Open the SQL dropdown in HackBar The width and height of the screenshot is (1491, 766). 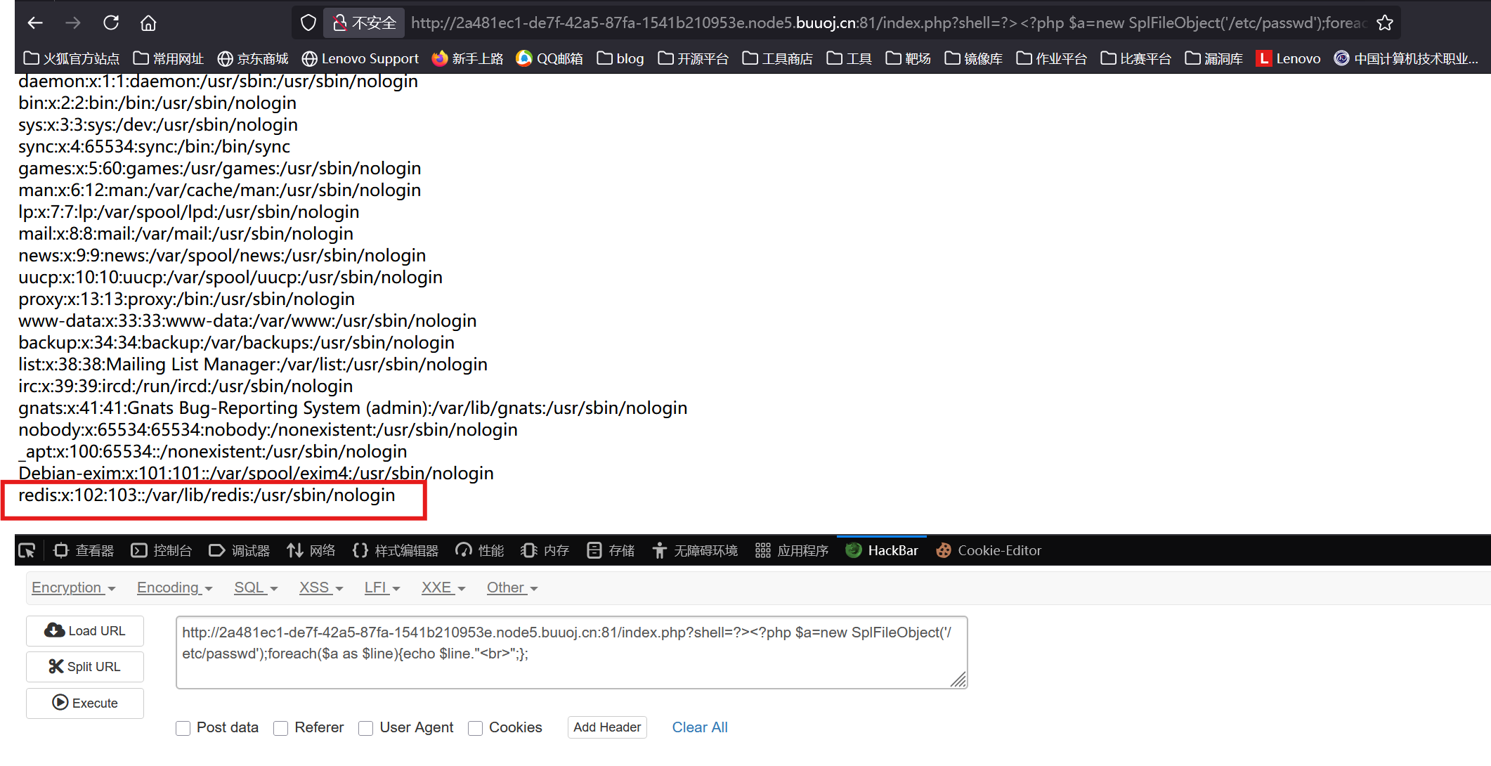point(256,588)
